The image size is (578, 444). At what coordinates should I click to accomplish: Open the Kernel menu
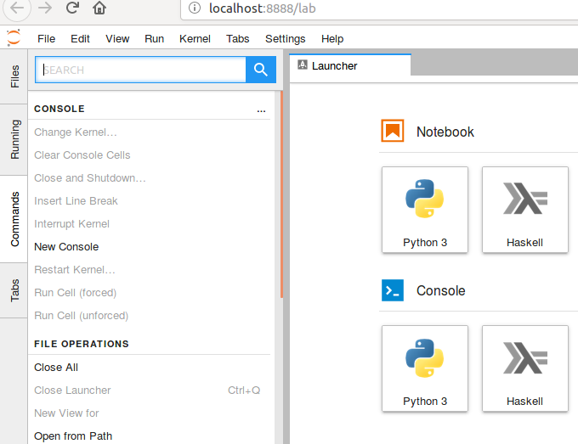[x=195, y=39]
